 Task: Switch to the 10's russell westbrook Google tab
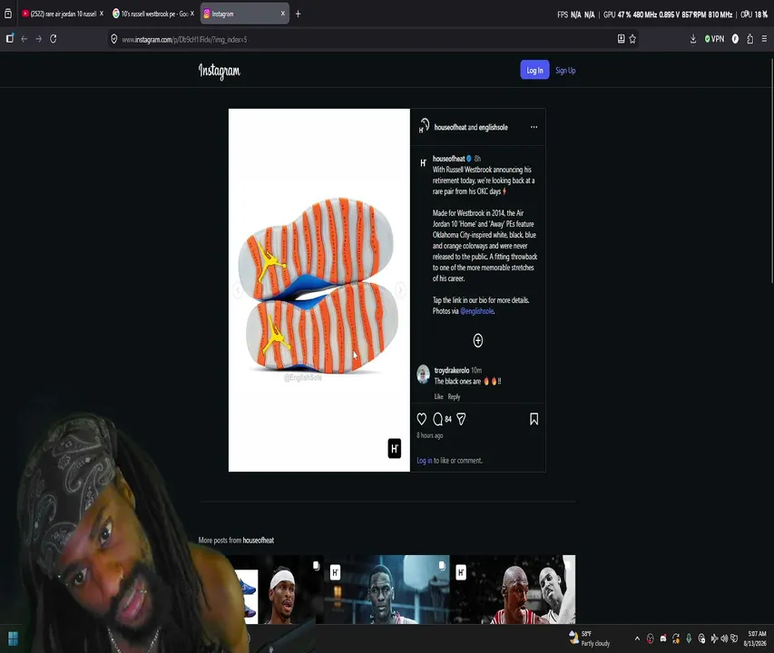(151, 14)
